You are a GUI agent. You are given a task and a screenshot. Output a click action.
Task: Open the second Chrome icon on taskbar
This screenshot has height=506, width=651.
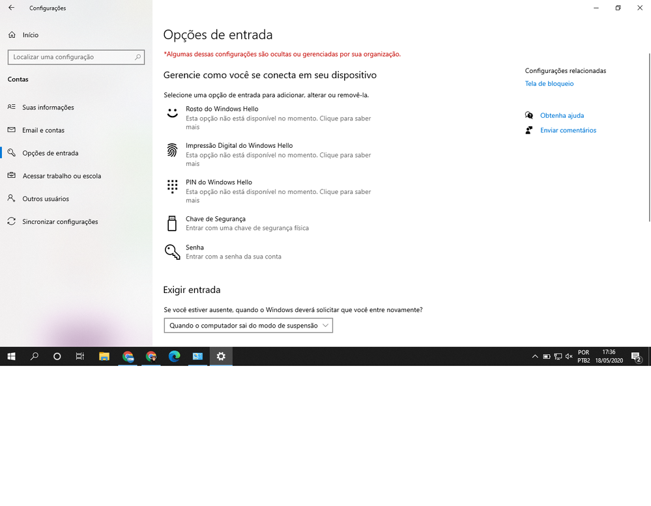pyautogui.click(x=151, y=356)
